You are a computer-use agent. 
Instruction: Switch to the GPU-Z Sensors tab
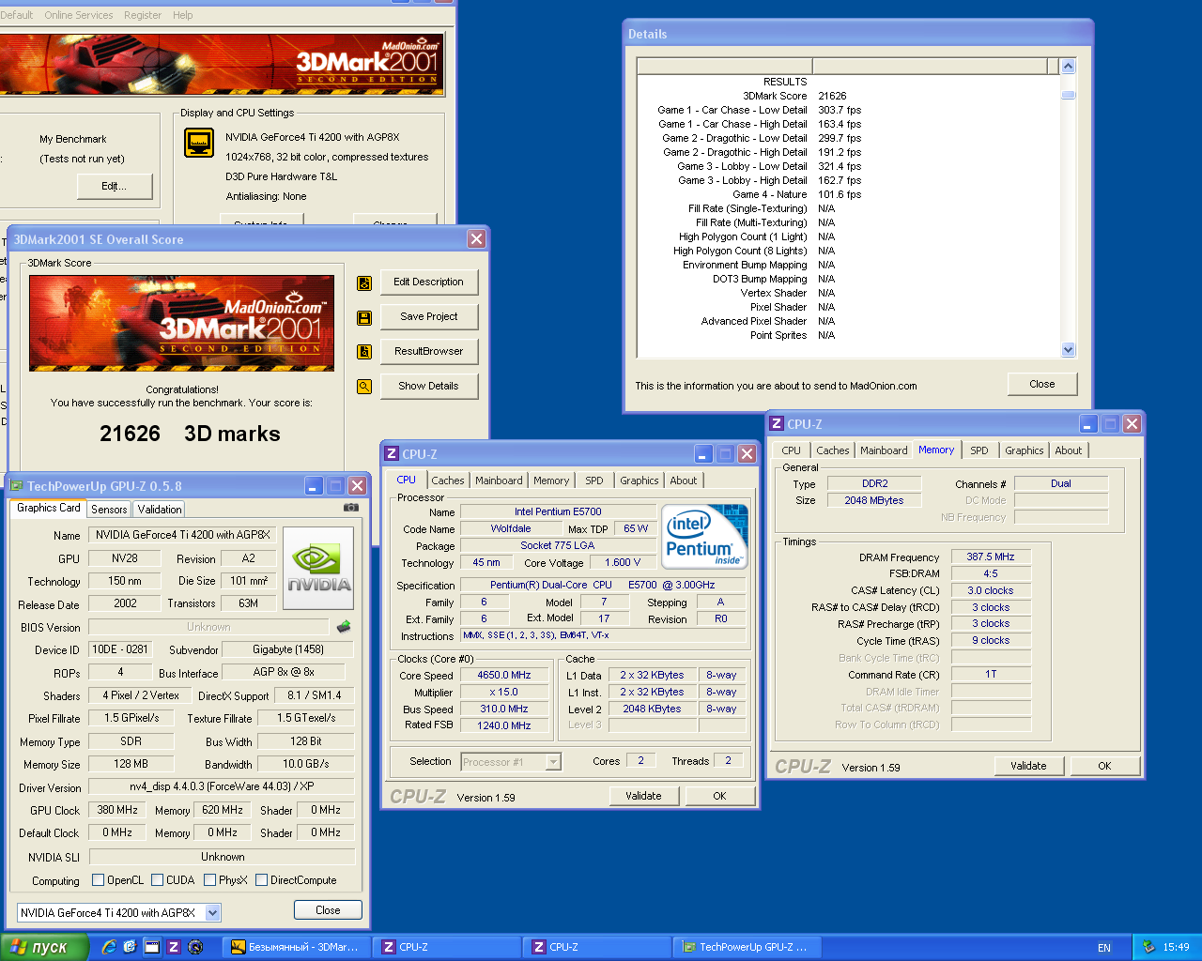[109, 510]
